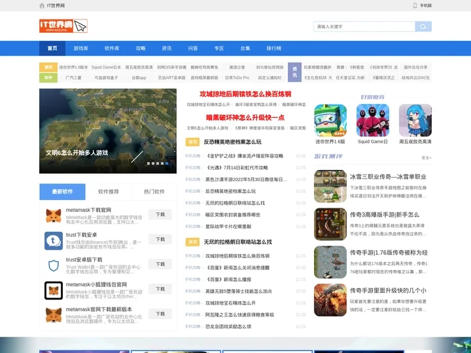The width and height of the screenshot is (471, 353).
Task: Click 下载 for metamask下载官网
Action: click(x=160, y=214)
